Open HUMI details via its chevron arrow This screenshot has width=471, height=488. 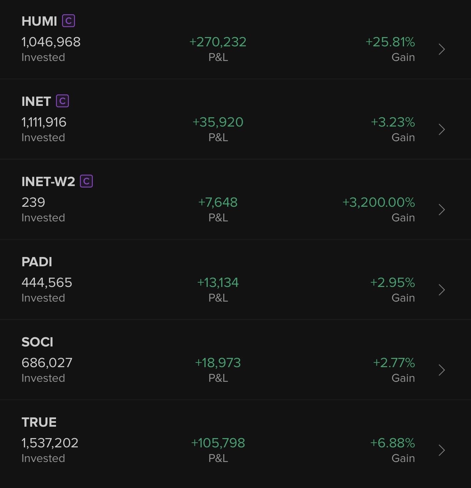pos(441,49)
